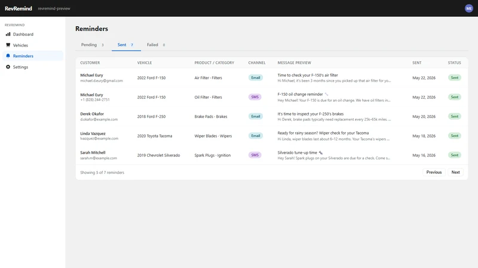Image resolution: width=478 pixels, height=268 pixels.
Task: Click the Sent status badge for Air Filter reminder
Action: [455, 78]
